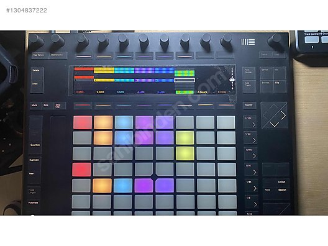
Task: Tap the Tap Tempo button
Action: [40, 55]
